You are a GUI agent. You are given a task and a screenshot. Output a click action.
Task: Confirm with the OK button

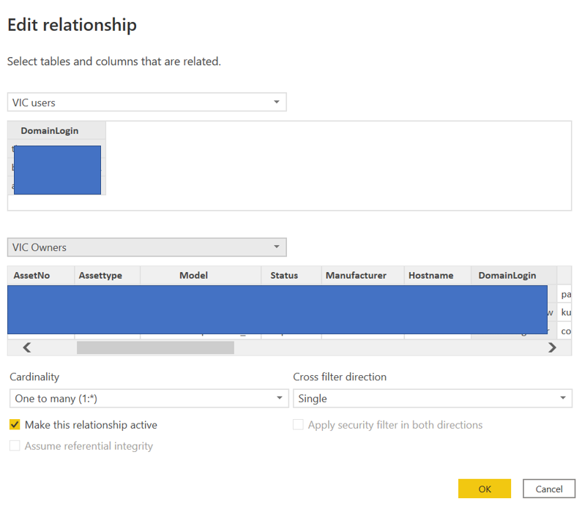(x=485, y=489)
